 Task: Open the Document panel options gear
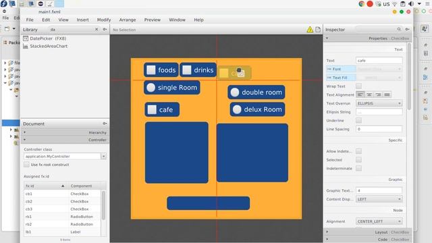tap(105, 124)
